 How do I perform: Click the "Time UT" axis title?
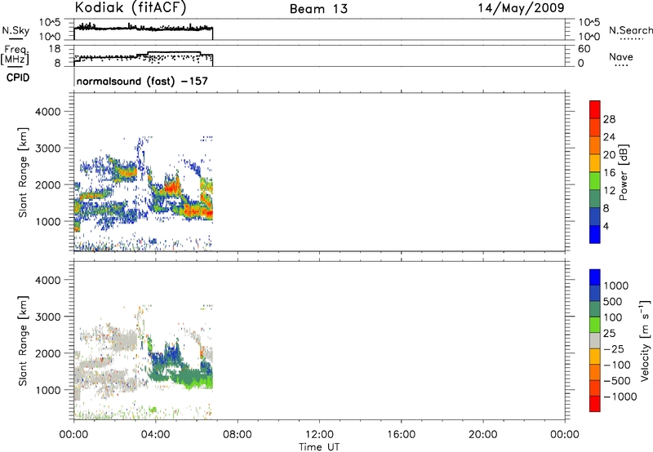click(x=319, y=447)
